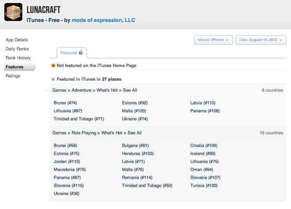
Task: Select Macedonia (#79) entry
Action: [70, 169]
